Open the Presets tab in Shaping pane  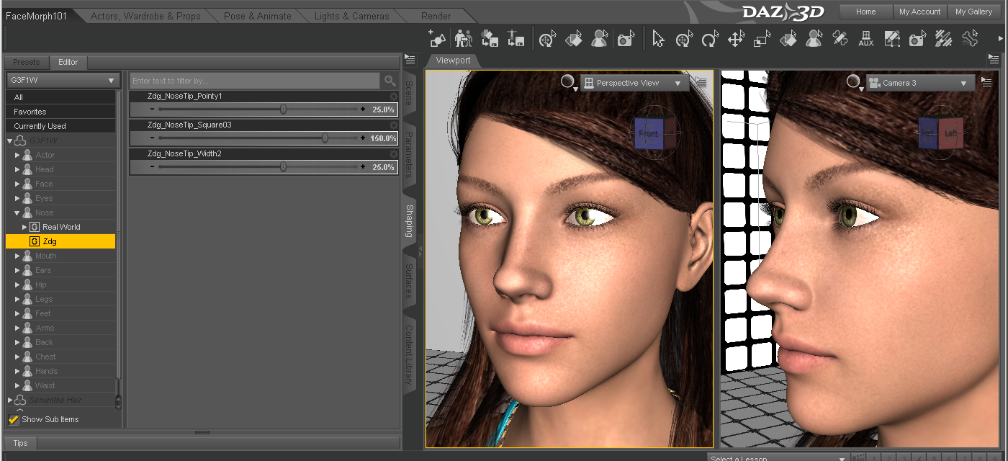27,62
